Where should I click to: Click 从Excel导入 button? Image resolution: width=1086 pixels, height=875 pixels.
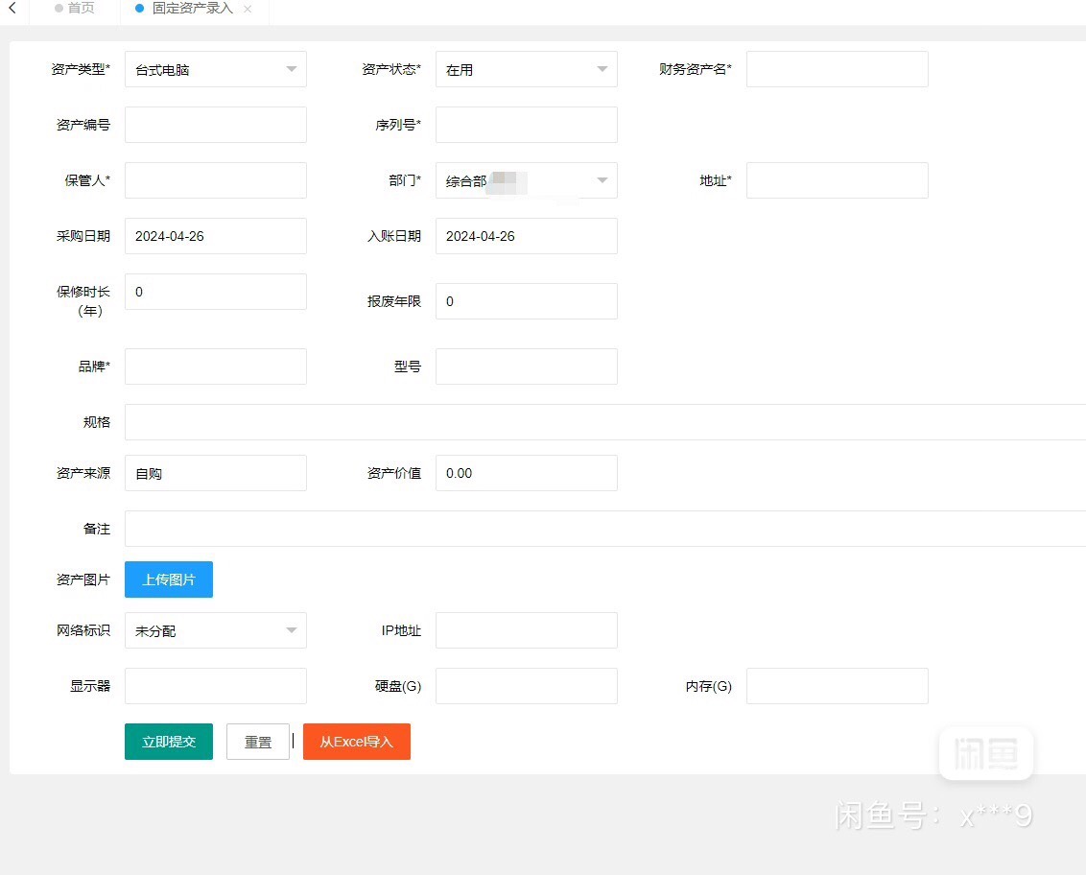pyautogui.click(x=357, y=742)
